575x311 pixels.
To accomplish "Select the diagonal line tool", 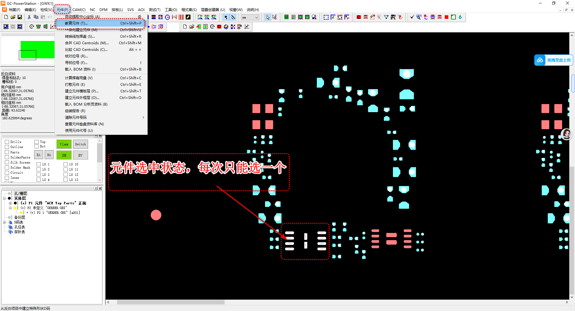I will [x=233, y=17].
